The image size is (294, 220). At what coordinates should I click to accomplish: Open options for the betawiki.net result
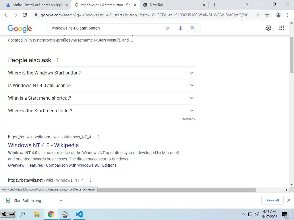click(x=91, y=180)
